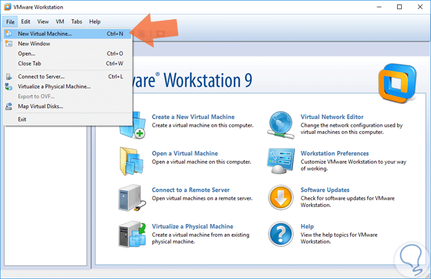Open the Edit menu

click(26, 21)
